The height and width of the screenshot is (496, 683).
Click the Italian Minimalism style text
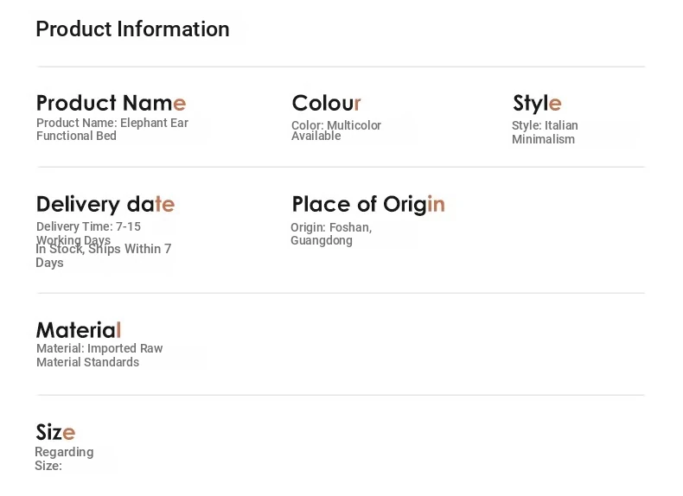(545, 132)
